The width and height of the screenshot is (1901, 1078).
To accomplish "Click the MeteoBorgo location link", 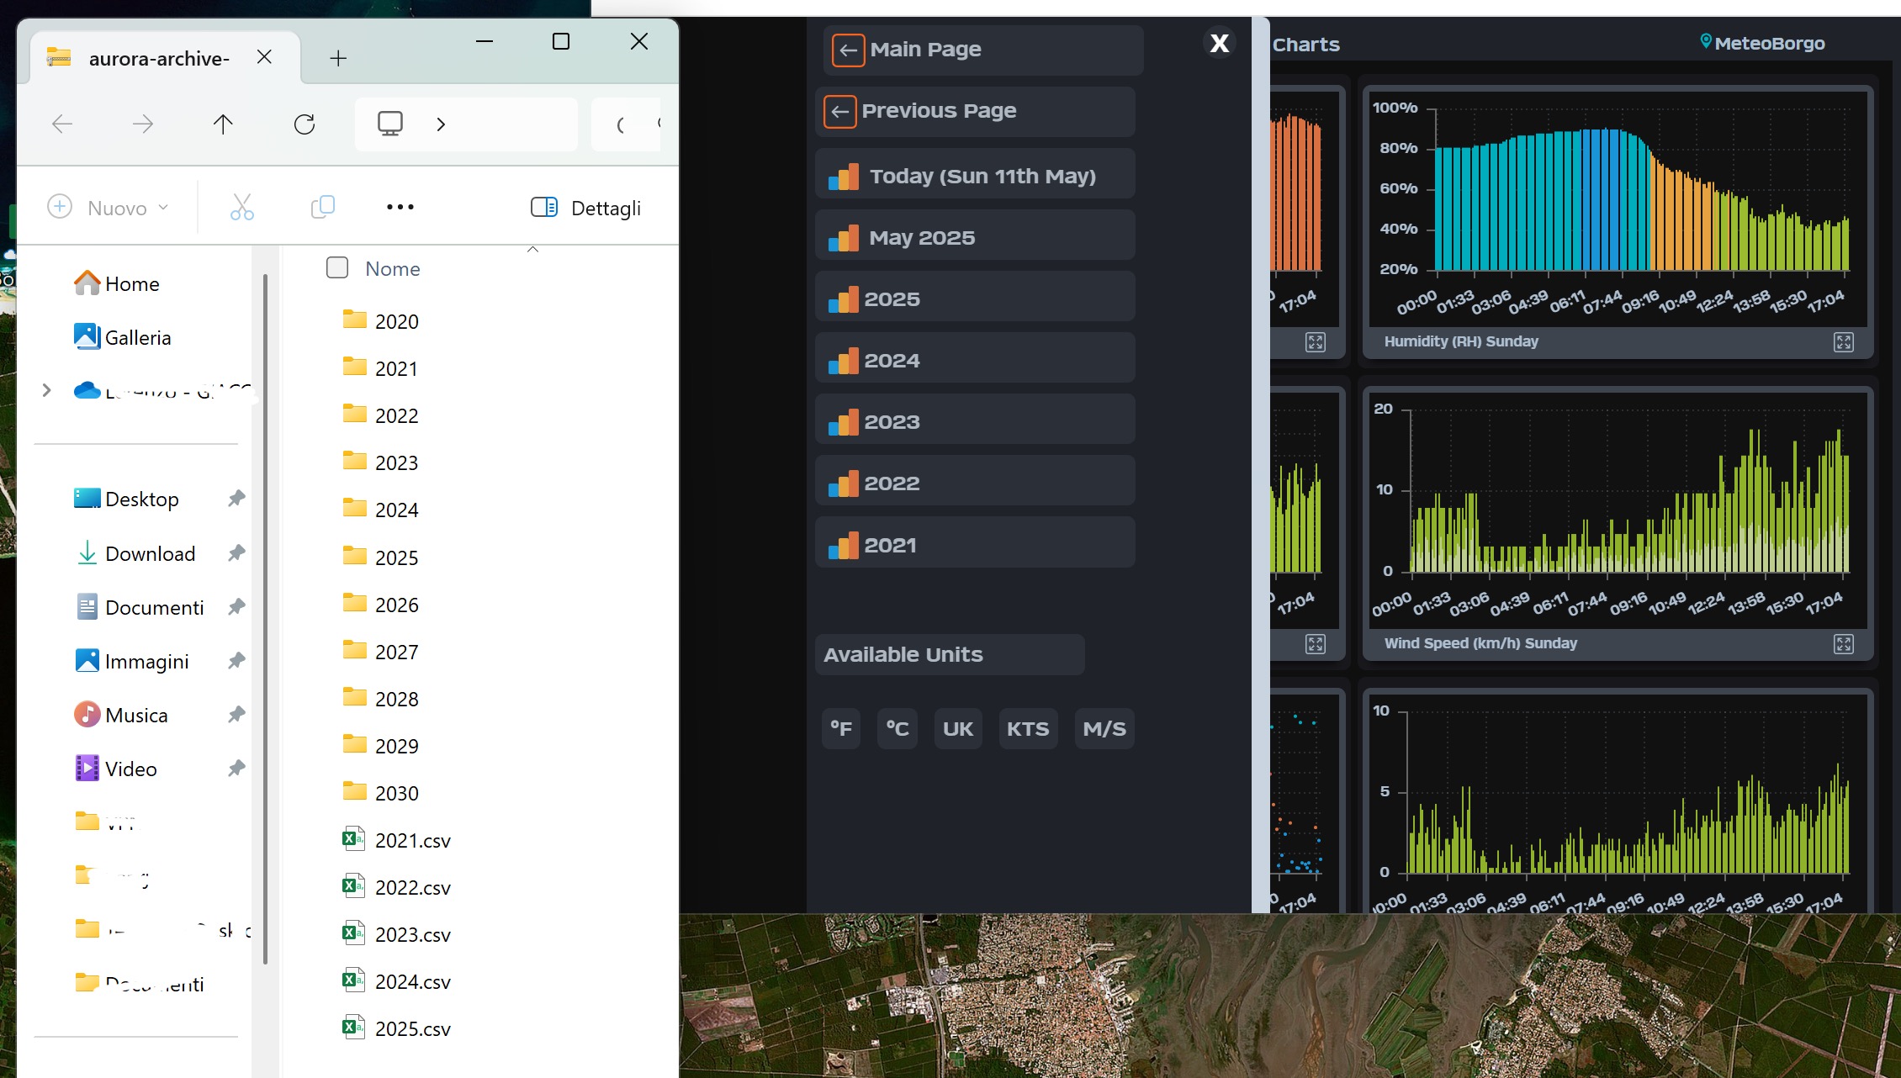I will tap(1762, 43).
